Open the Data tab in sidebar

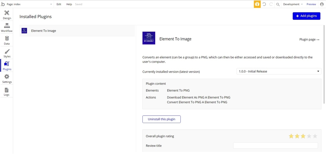(7, 41)
